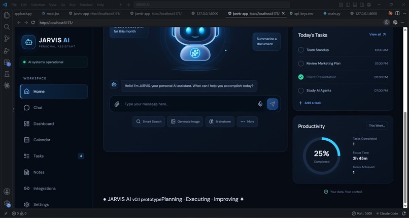The image size is (409, 218).
Task: Toggle the bottom panel layout icon
Action: (355, 5)
